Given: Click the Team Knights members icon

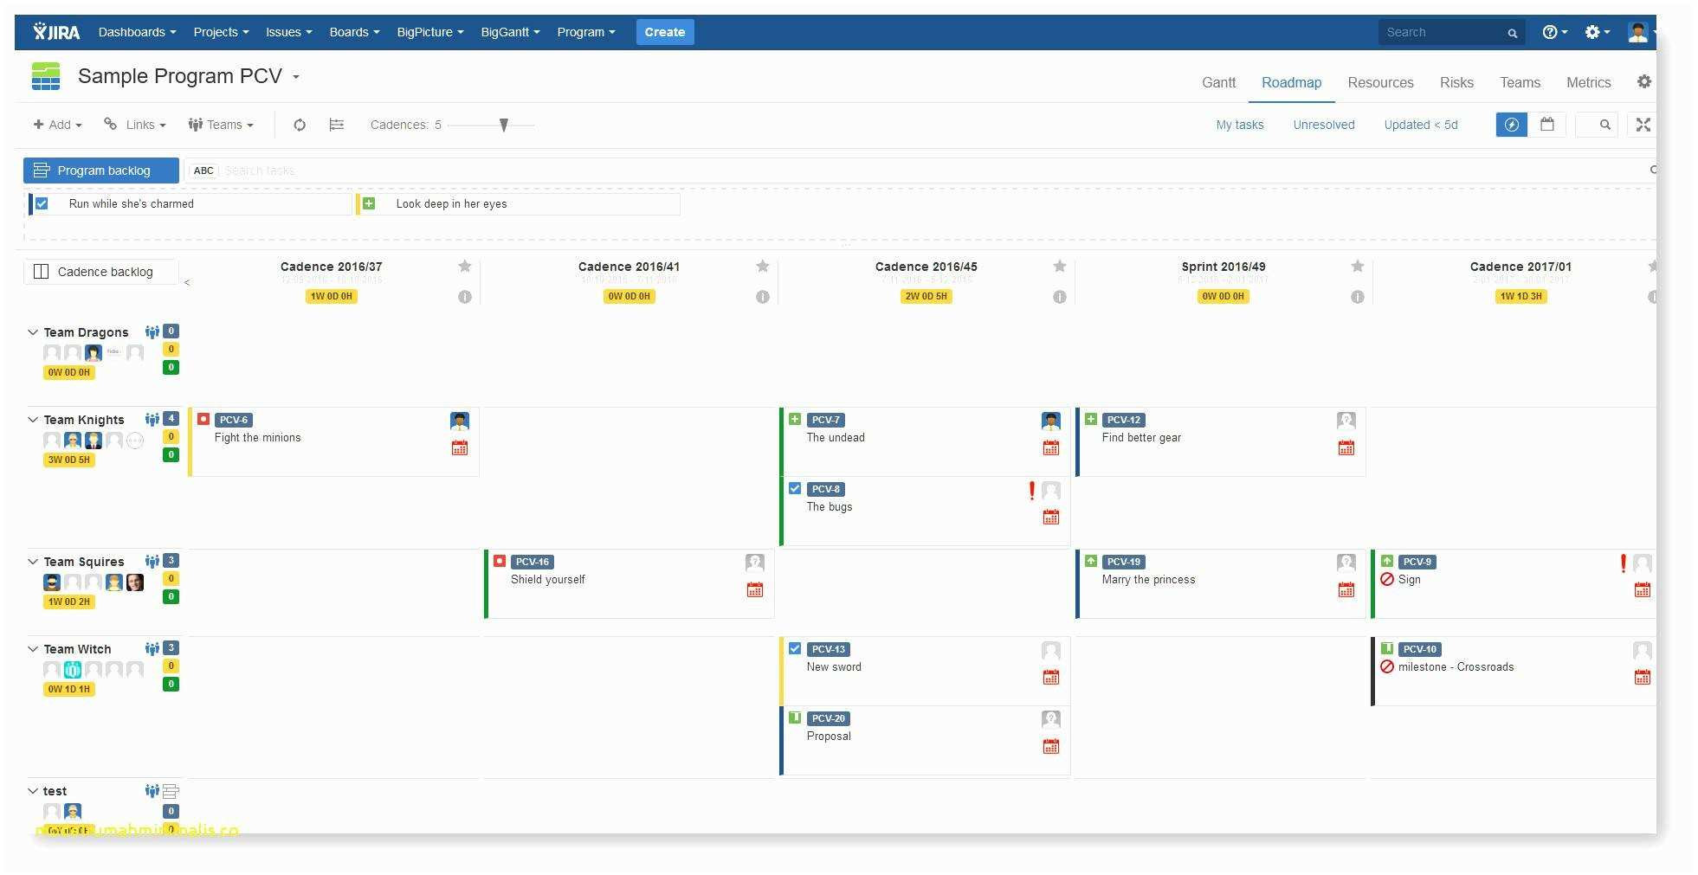Looking at the screenshot, I should [x=152, y=419].
